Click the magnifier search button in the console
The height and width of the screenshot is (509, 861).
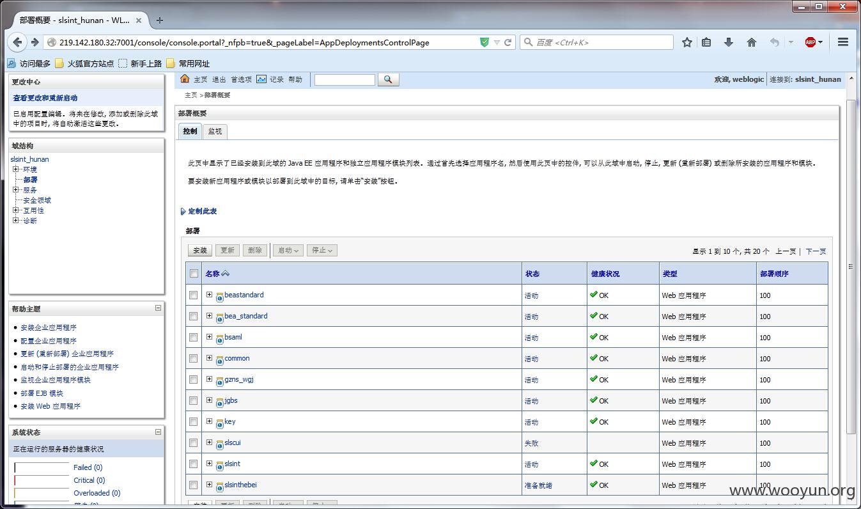(389, 79)
